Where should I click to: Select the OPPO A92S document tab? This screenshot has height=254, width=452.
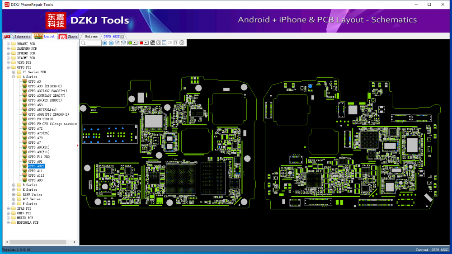[112, 37]
